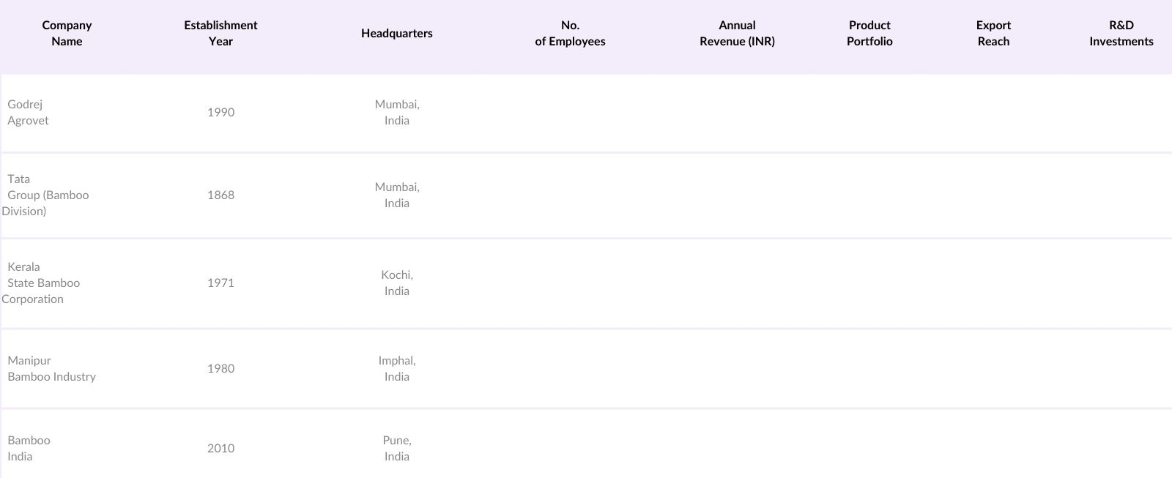Select the Annual Revenue (INR) header
The width and height of the screenshot is (1172, 478).
[737, 34]
